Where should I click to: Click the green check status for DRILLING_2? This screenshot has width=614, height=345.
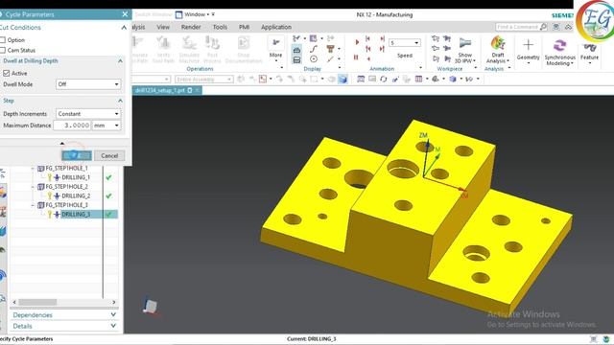point(108,195)
